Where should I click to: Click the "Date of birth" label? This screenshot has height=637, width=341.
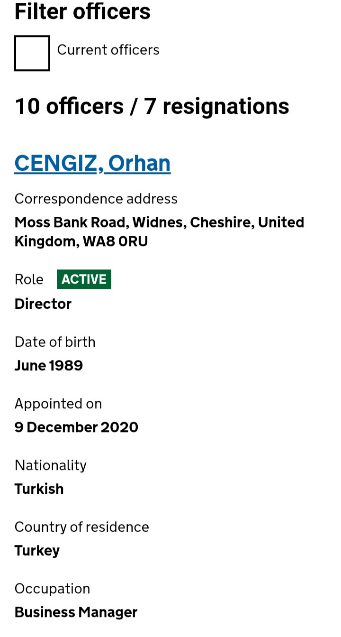pyautogui.click(x=55, y=342)
